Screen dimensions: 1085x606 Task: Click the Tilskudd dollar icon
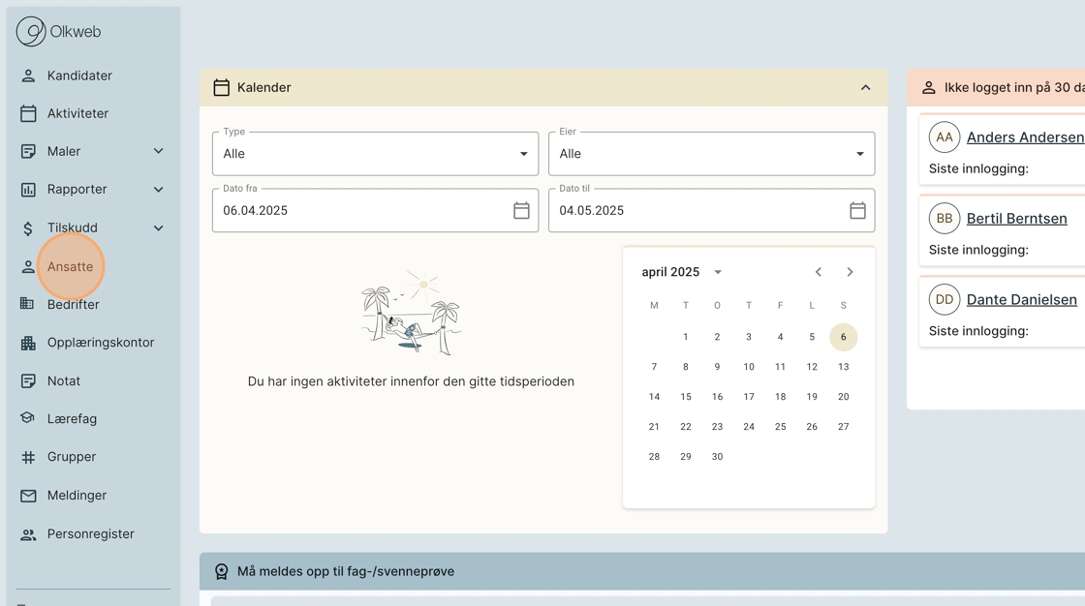point(28,228)
